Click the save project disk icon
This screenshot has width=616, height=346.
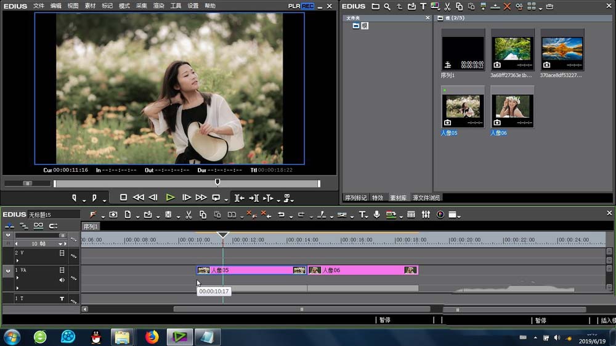pos(168,214)
